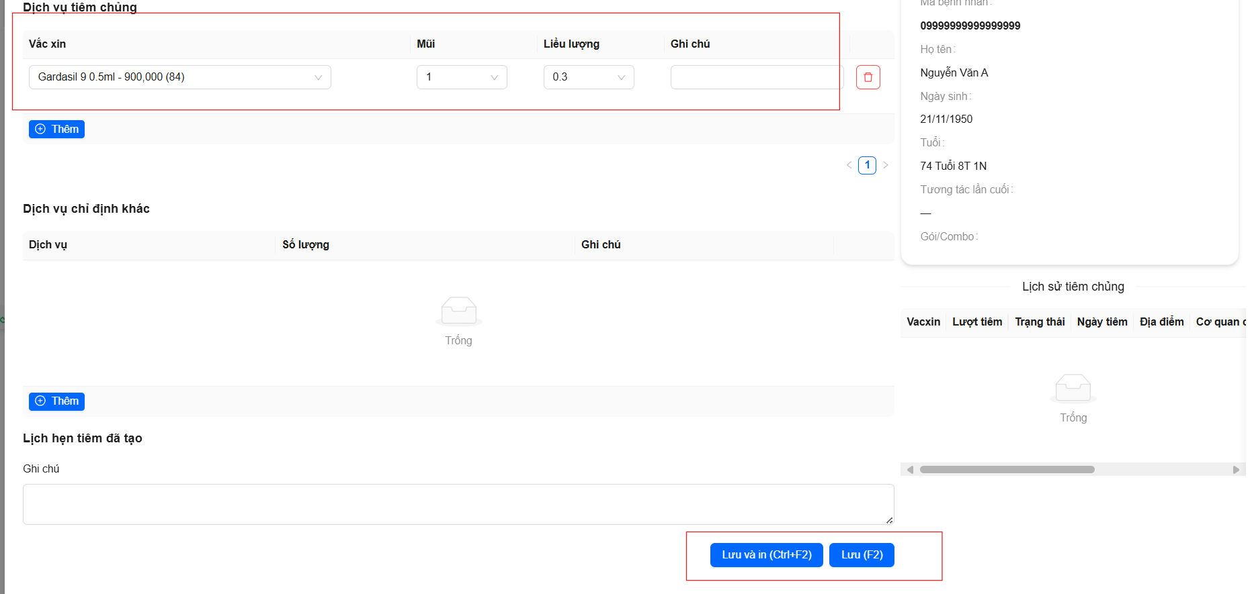
Task: Click the textarea resize handle corner
Action: pos(889,520)
